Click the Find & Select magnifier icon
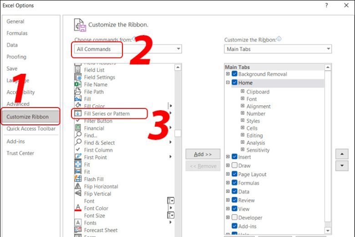 [x=78, y=142]
